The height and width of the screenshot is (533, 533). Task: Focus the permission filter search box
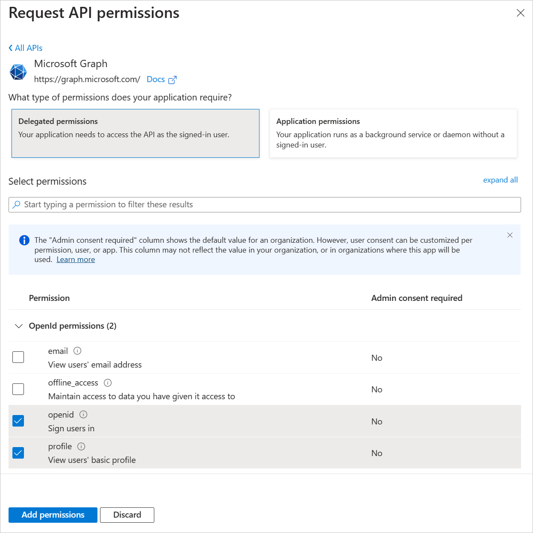[265, 205]
